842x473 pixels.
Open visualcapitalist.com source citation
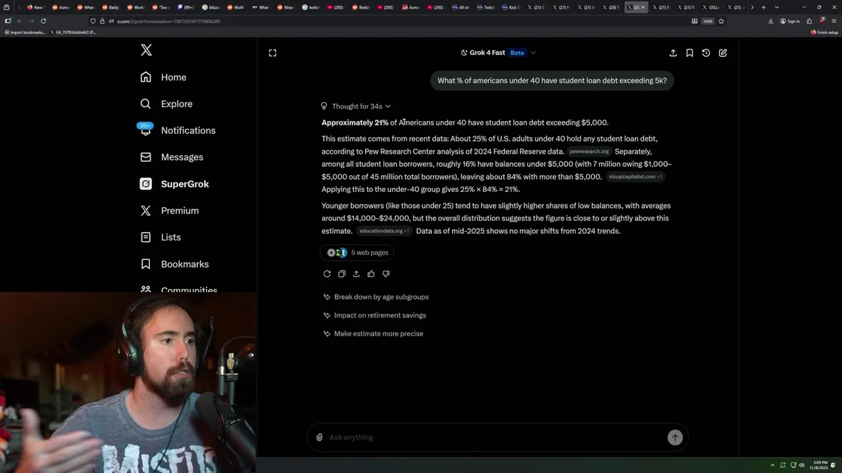(x=635, y=177)
